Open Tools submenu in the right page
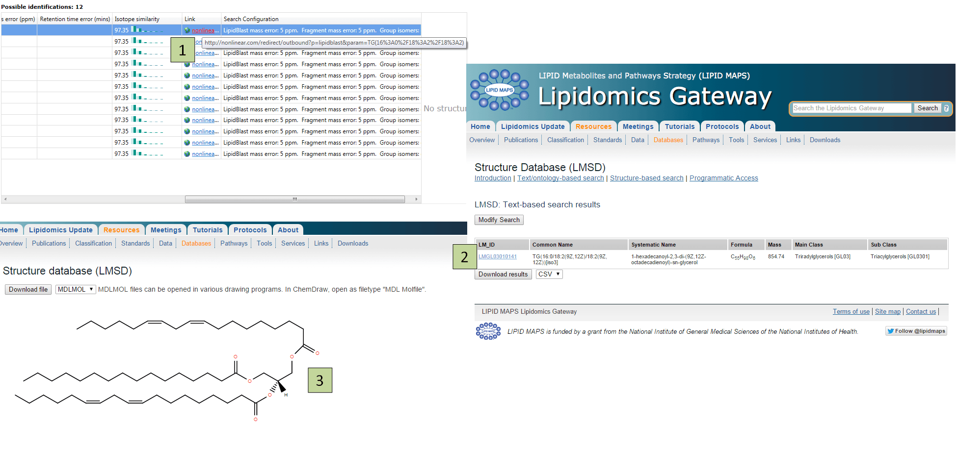Image resolution: width=957 pixels, height=450 pixels. (x=736, y=140)
